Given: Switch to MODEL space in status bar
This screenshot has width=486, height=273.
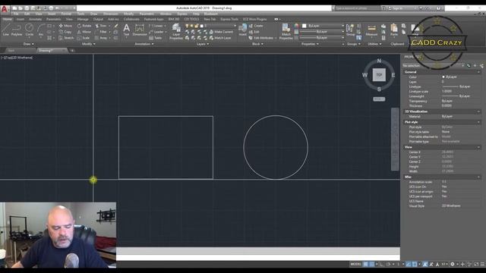Looking at the screenshot, I should point(355,264).
